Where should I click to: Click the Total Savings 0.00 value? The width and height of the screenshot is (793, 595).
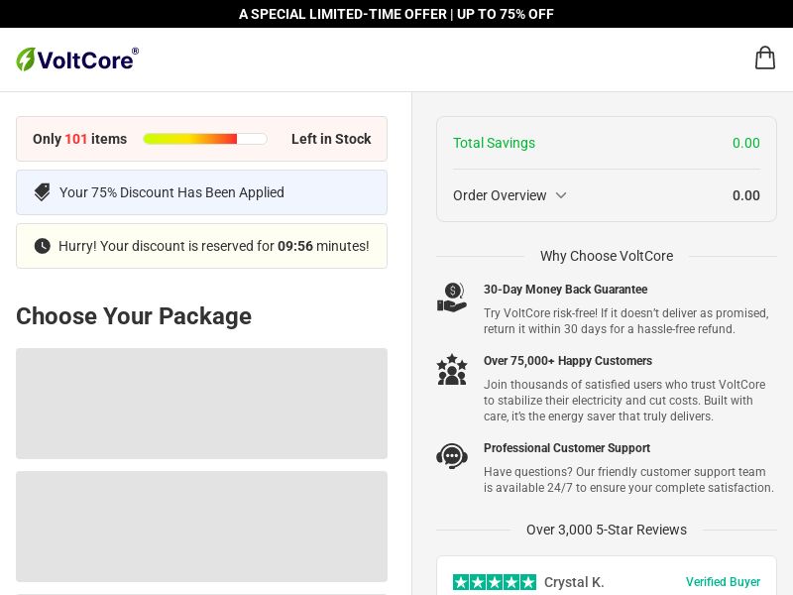(746, 143)
